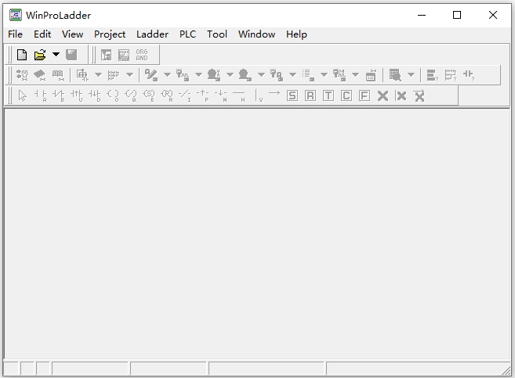This screenshot has width=515, height=378.
Task: Open the Window menu
Action: coord(257,34)
